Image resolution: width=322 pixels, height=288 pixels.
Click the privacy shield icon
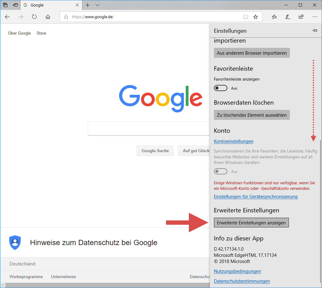(x=15, y=242)
